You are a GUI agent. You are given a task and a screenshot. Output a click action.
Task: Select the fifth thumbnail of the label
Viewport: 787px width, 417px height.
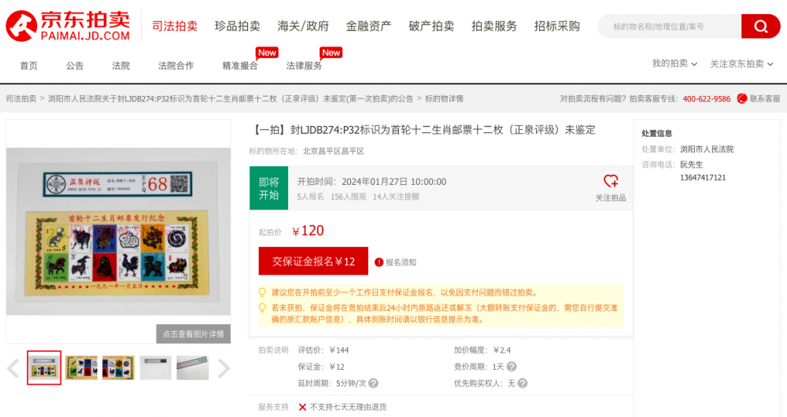click(x=193, y=367)
